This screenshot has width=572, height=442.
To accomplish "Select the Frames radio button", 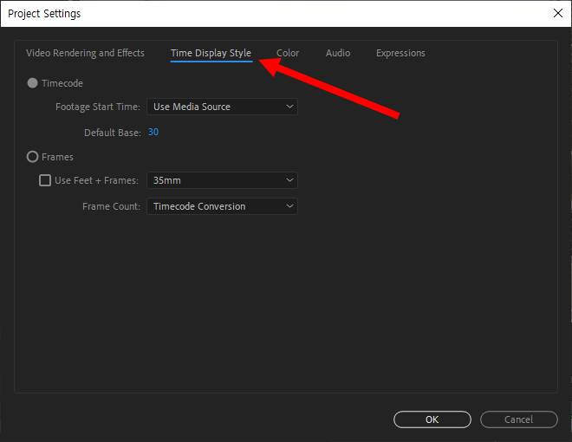I will click(x=32, y=157).
